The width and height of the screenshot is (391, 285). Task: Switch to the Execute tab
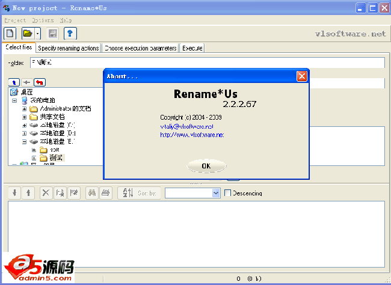[x=192, y=48]
